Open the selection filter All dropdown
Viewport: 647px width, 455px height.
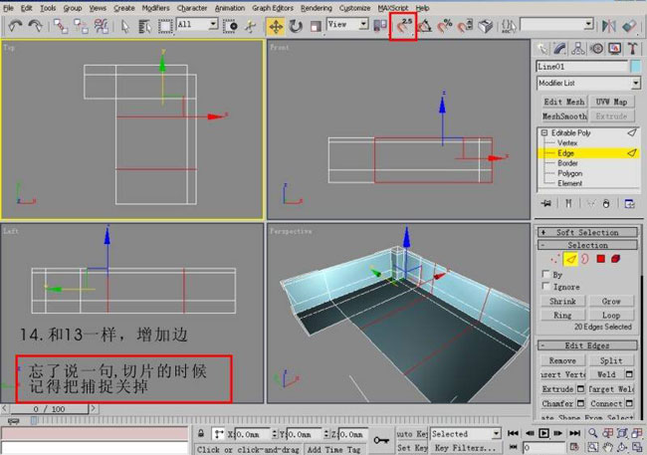point(197,24)
